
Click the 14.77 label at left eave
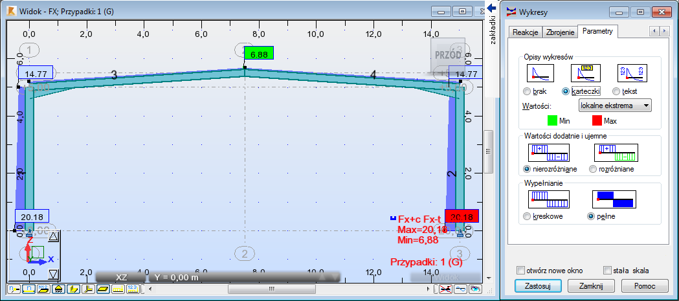click(x=36, y=73)
